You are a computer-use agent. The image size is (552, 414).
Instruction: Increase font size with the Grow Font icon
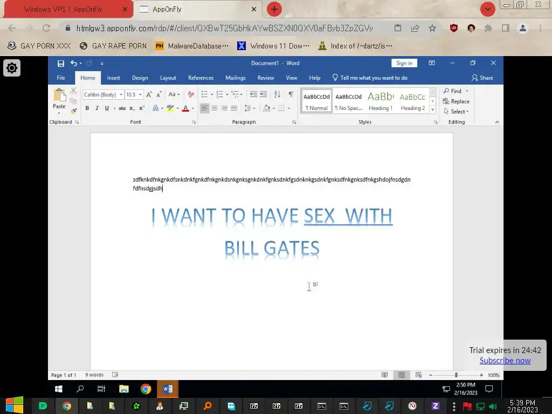[x=149, y=94]
